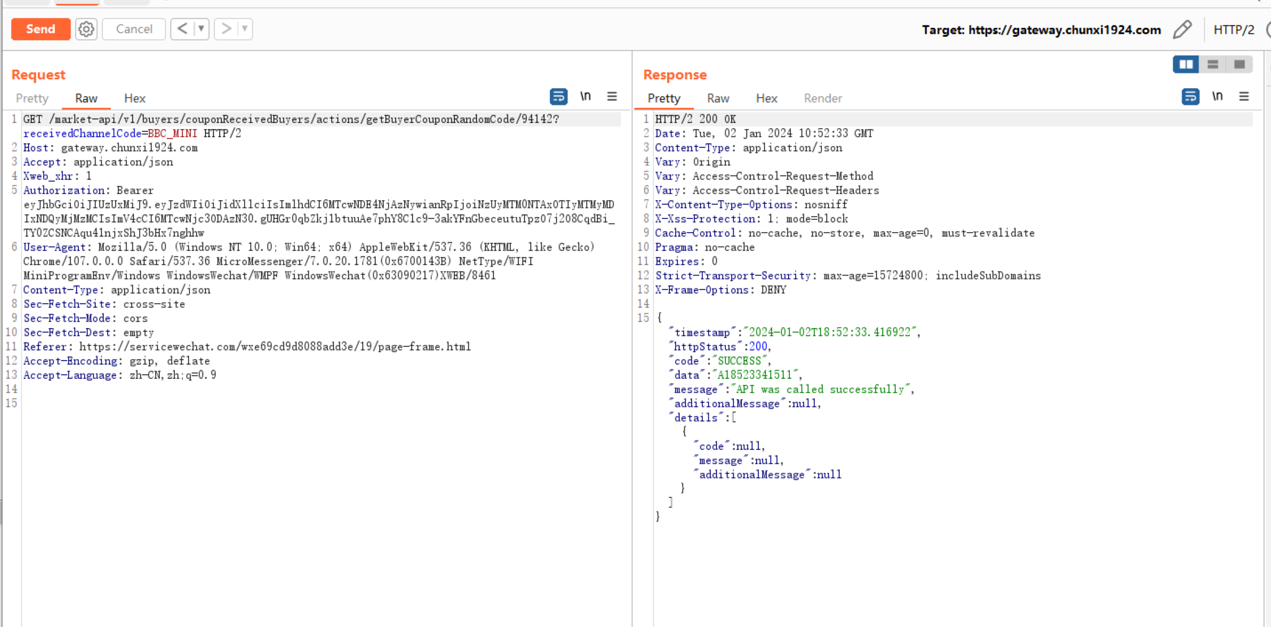Toggle word wrap in Request panel

558,97
